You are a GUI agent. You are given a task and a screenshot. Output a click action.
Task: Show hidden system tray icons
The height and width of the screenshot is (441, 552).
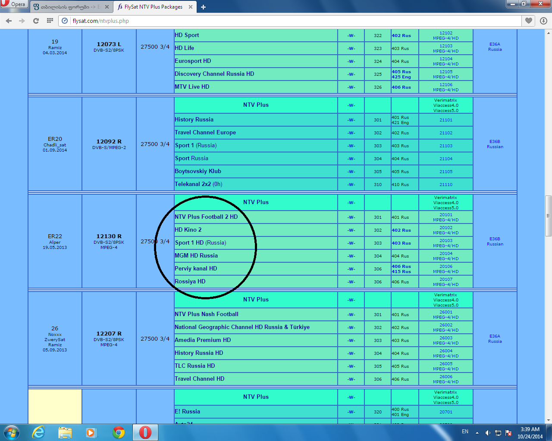pyautogui.click(x=477, y=432)
